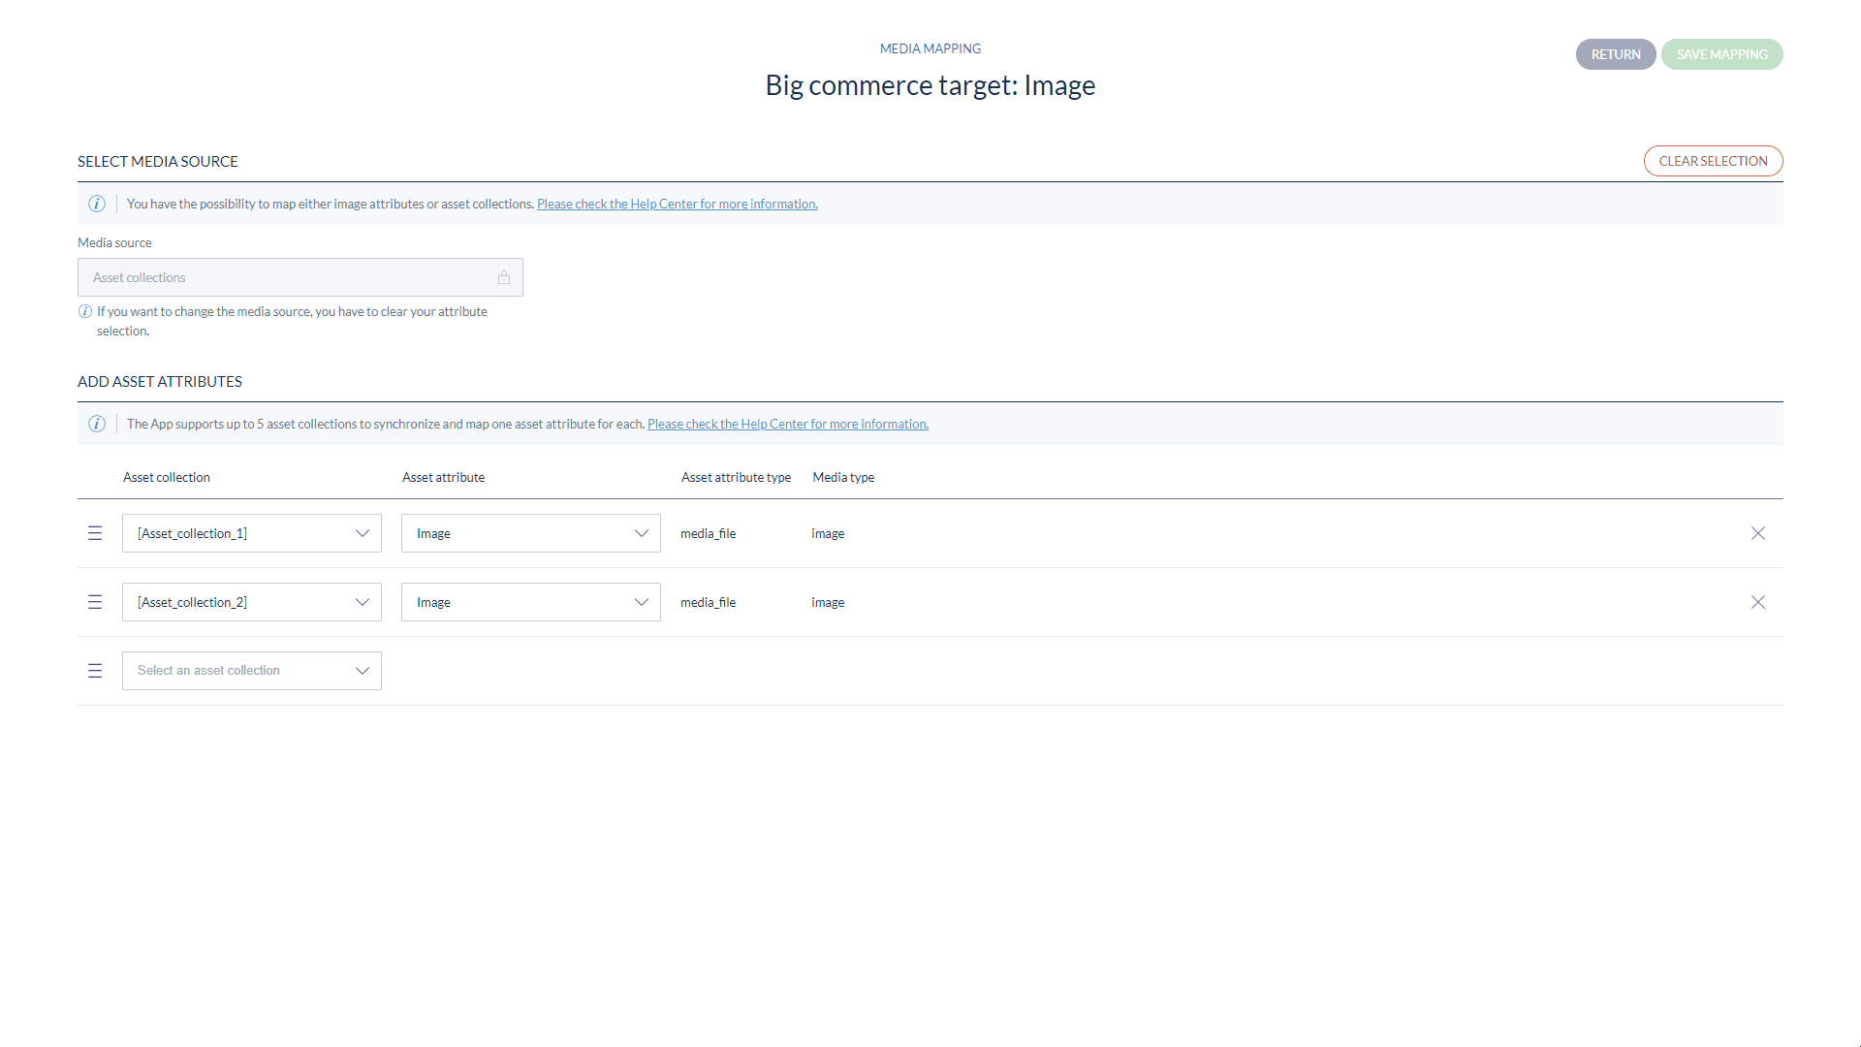Expand the Asset_collection_2 dropdown

click(x=362, y=601)
